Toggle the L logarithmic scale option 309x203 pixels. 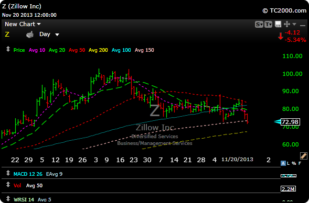pyautogui.click(x=289, y=163)
